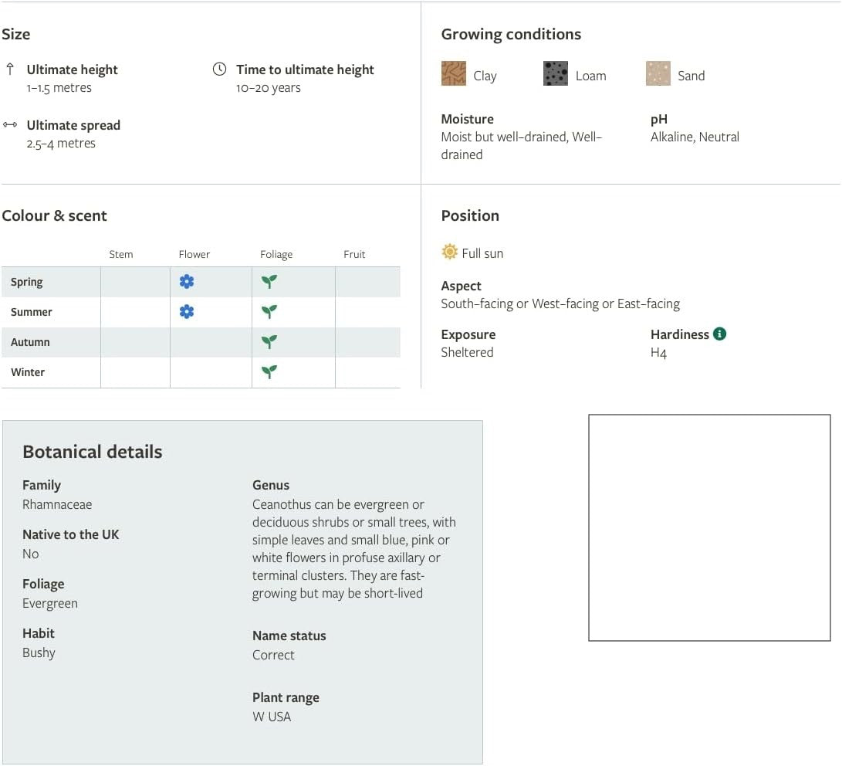Click the 'South-facing or West-facing or East-facing' aspect text
The width and height of the screenshot is (842, 766).
click(x=560, y=304)
